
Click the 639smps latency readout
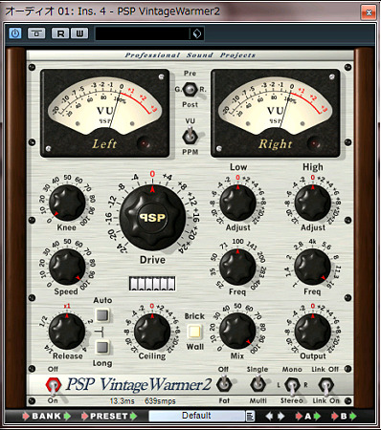pos(160,401)
